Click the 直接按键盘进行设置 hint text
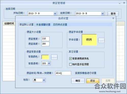Image resolution: width=127 pixels, height=94 pixels. click(x=86, y=73)
